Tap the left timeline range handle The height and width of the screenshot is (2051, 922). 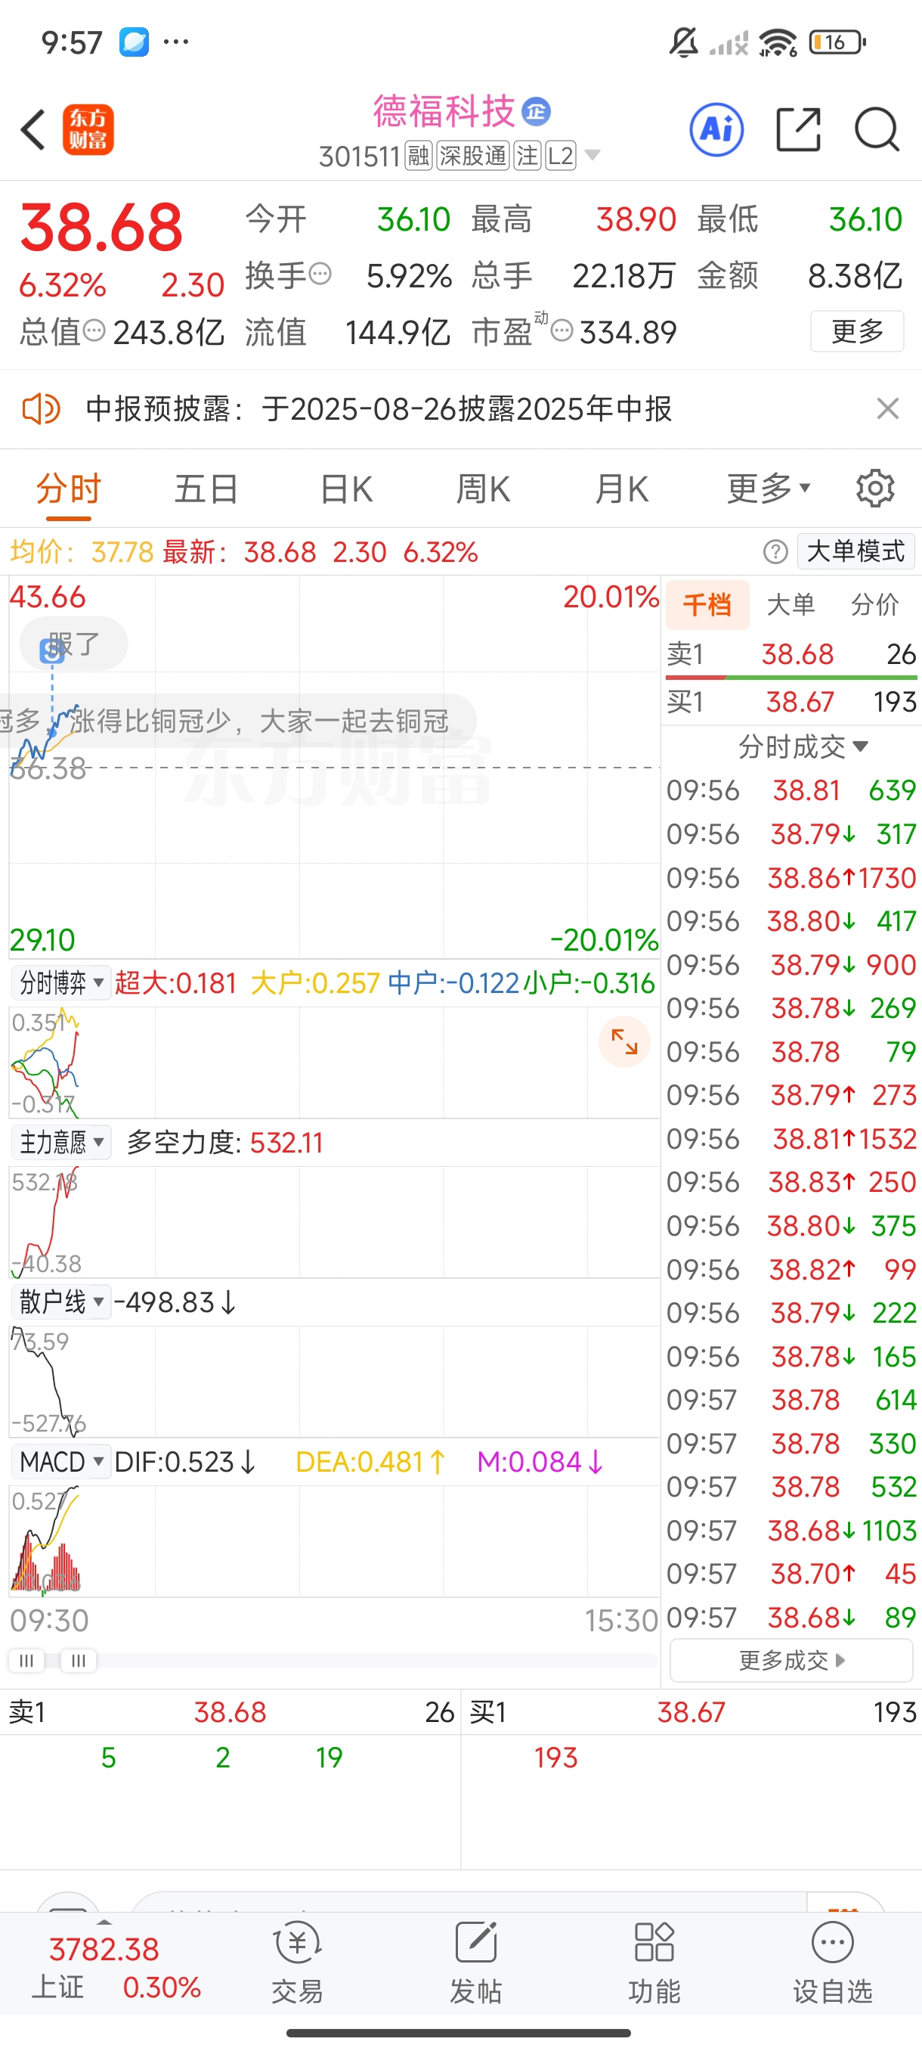click(x=26, y=1660)
